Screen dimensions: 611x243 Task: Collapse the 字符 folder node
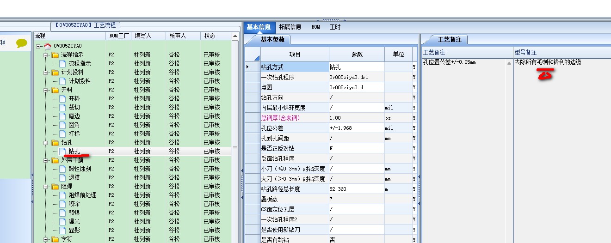click(46, 239)
